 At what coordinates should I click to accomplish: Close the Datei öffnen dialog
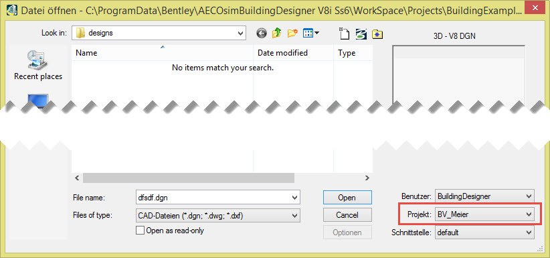click(535, 7)
